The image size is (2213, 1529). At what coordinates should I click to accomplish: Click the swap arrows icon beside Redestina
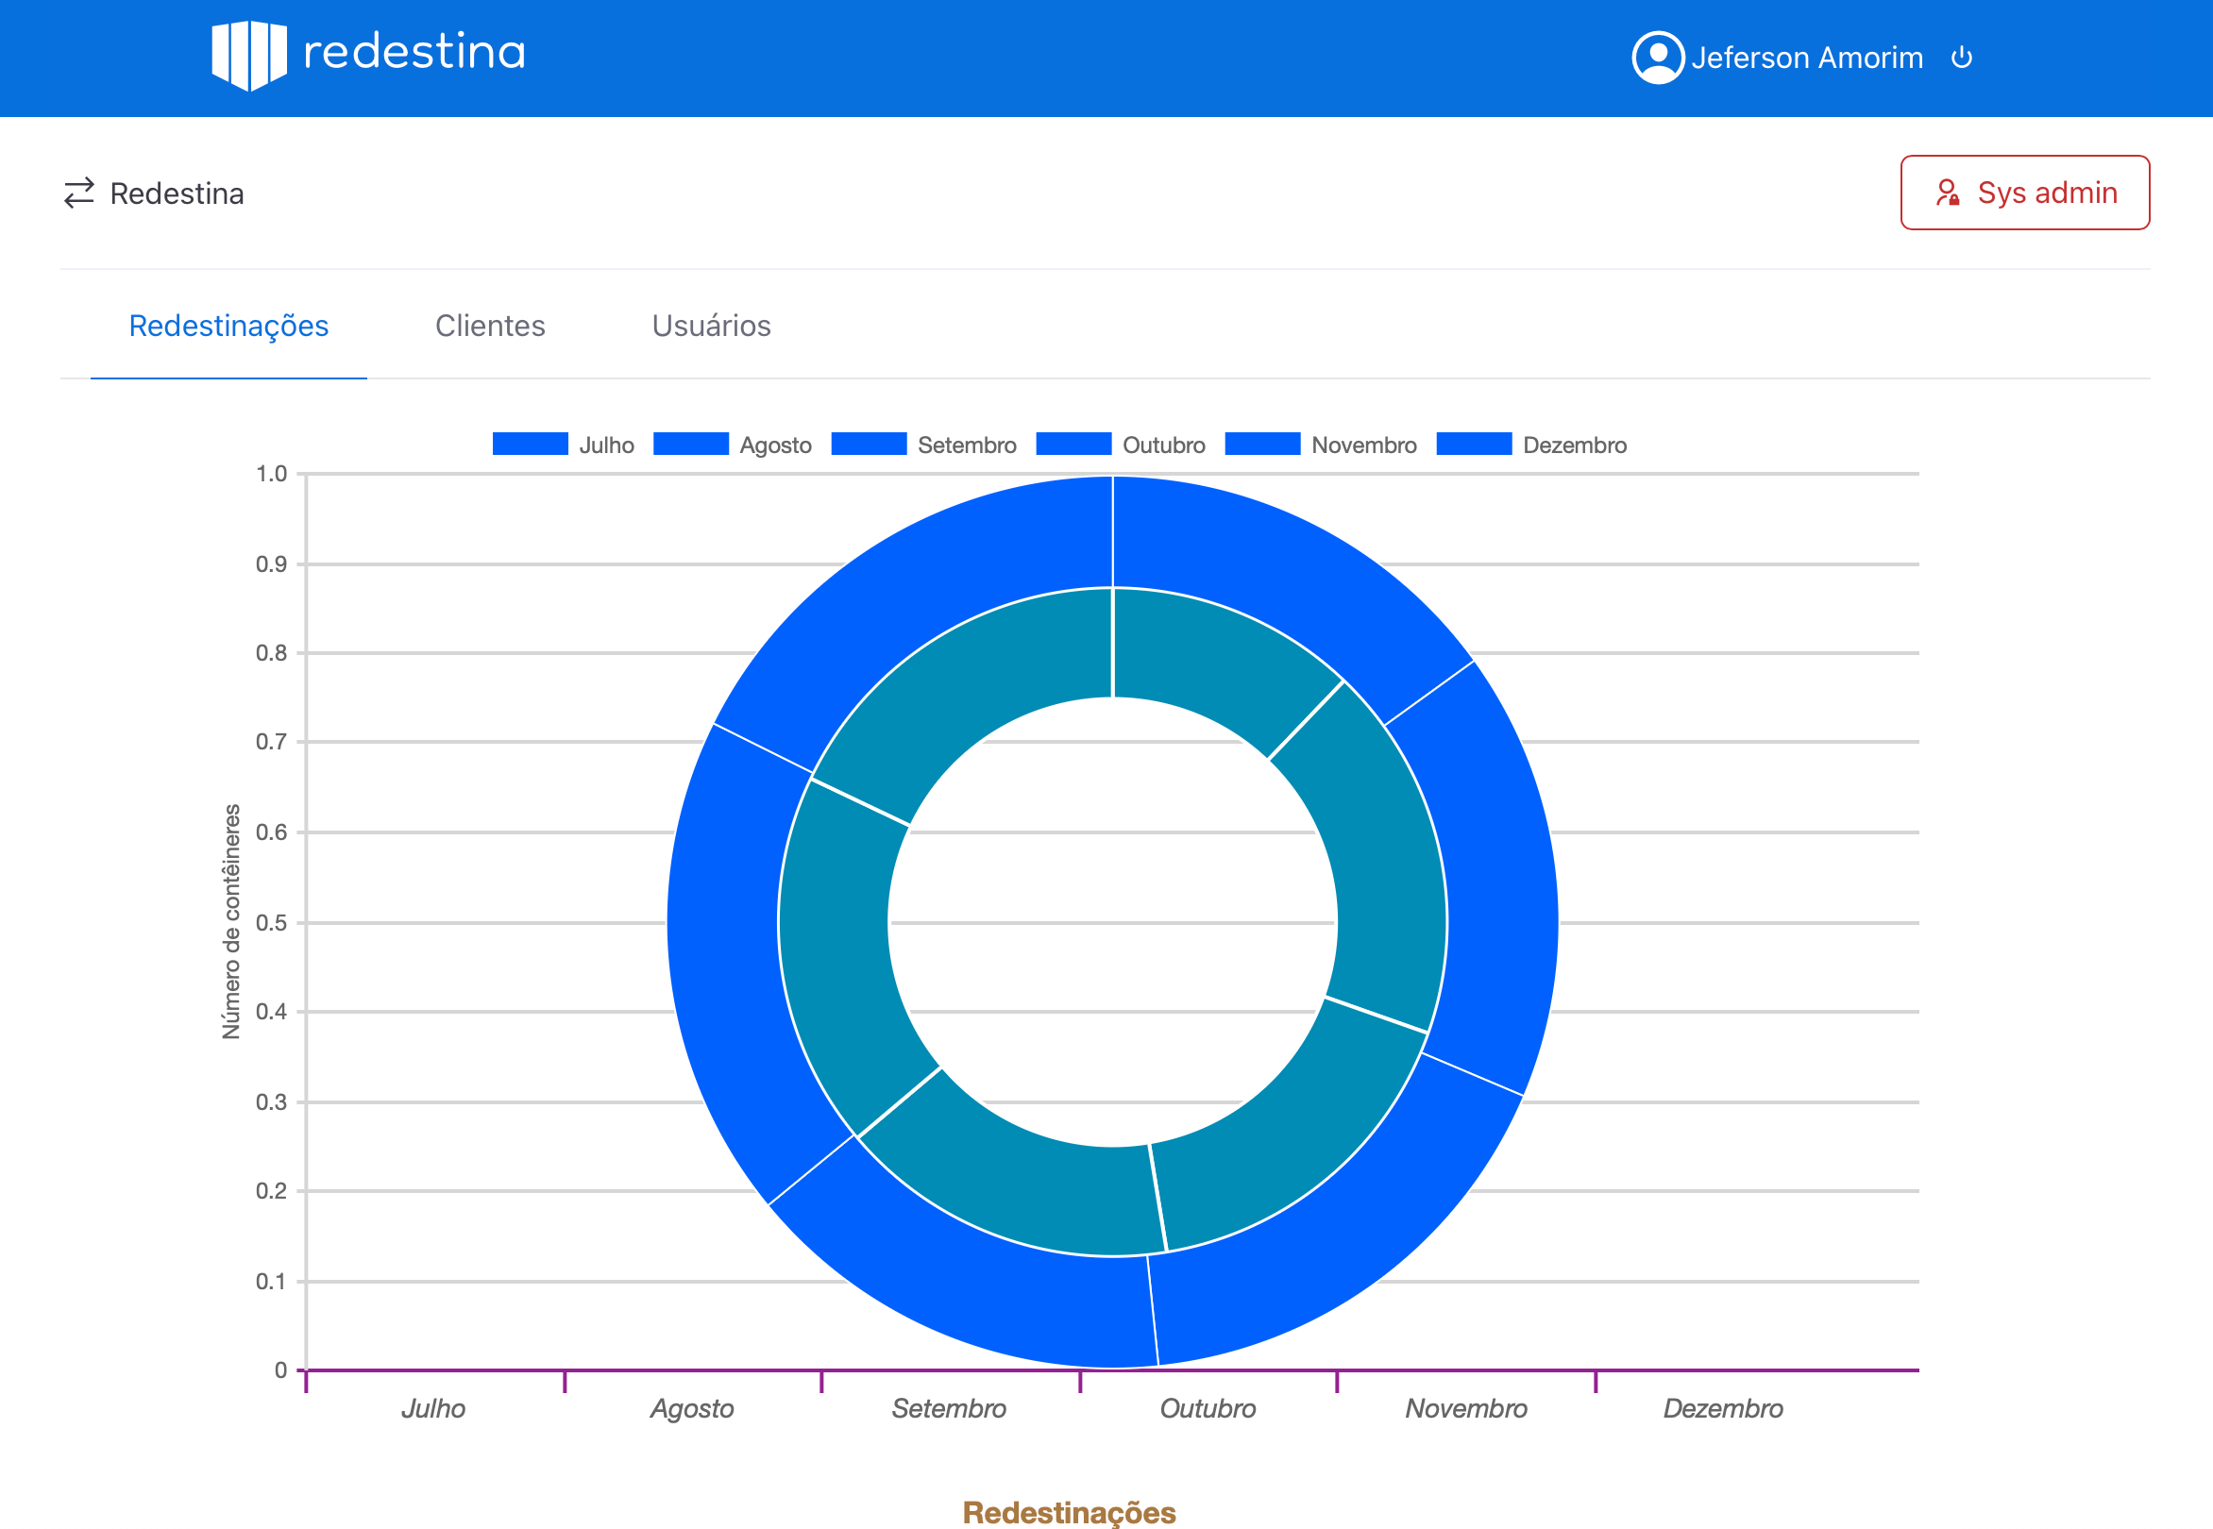78,193
